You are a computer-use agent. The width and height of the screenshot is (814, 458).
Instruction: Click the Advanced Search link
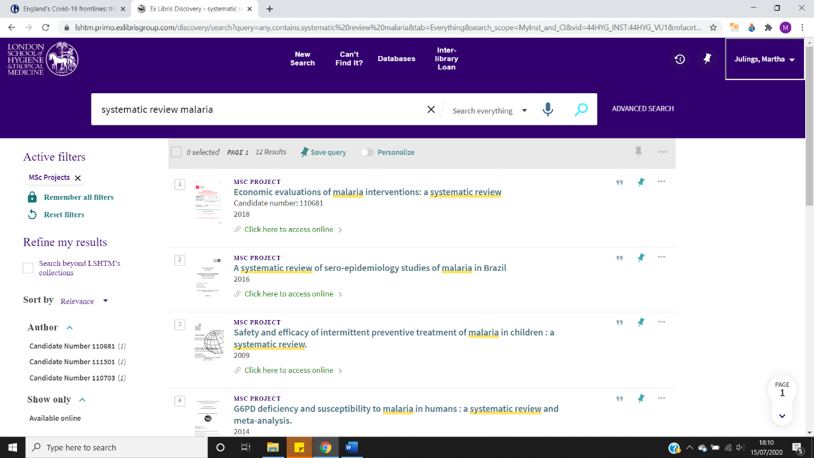(643, 108)
